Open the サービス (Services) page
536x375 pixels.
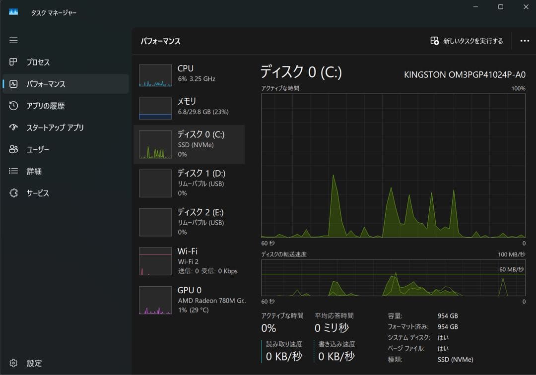point(41,193)
